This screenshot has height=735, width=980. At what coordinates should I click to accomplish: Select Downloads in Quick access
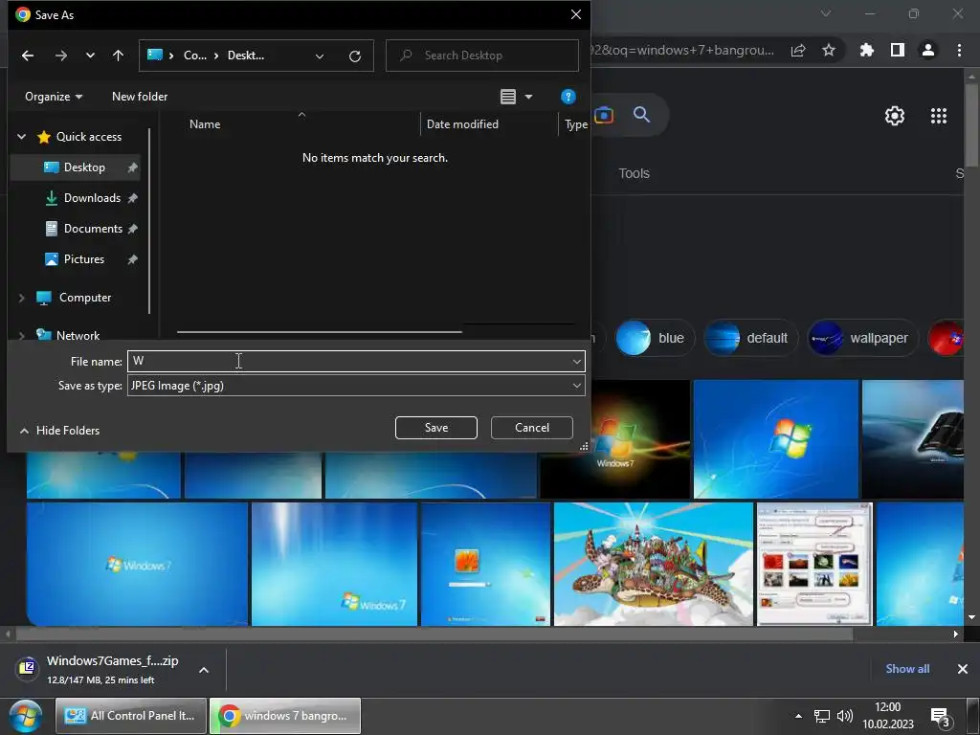[91, 198]
